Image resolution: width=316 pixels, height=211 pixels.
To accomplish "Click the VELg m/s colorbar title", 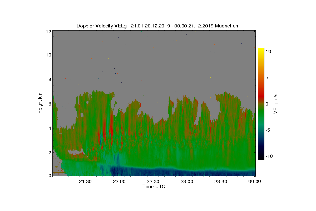I will click(x=276, y=104).
